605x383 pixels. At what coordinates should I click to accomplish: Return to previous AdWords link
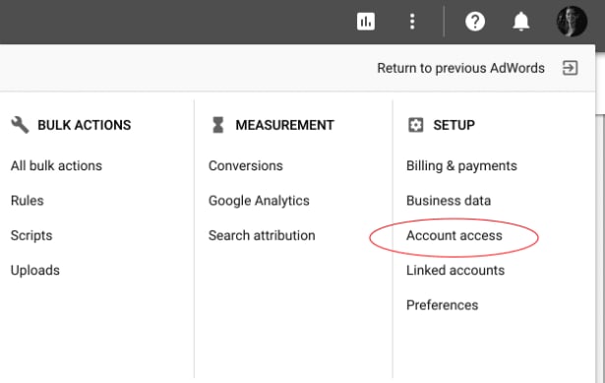[460, 68]
